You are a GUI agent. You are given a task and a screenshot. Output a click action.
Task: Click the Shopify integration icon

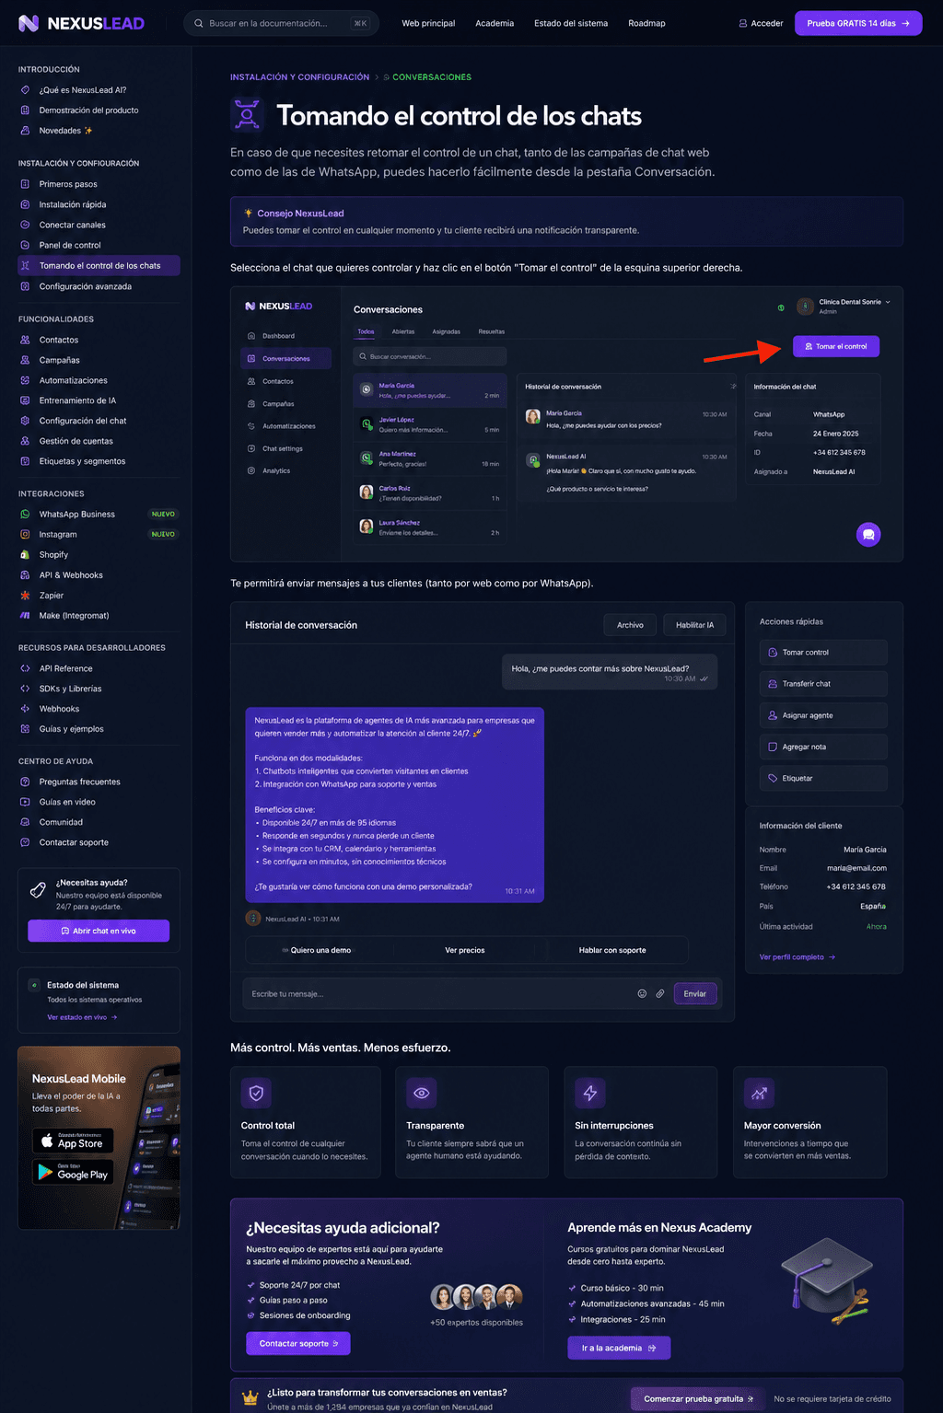pyautogui.click(x=25, y=555)
